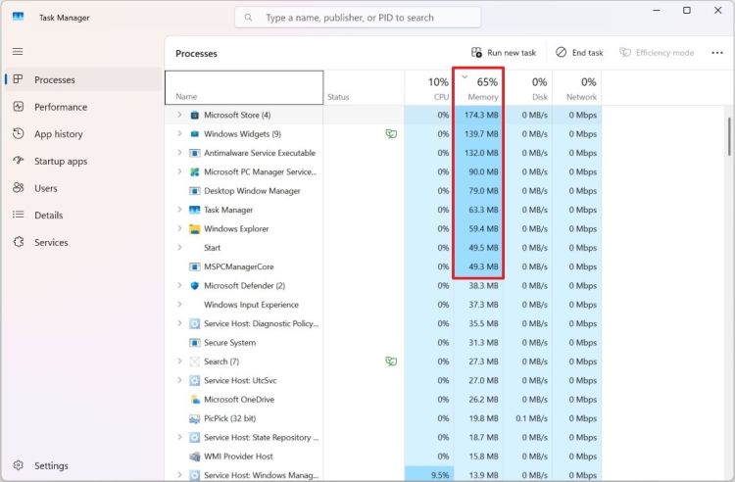Click the Run new task button
Image resolution: width=735 pixels, height=482 pixels.
click(504, 53)
